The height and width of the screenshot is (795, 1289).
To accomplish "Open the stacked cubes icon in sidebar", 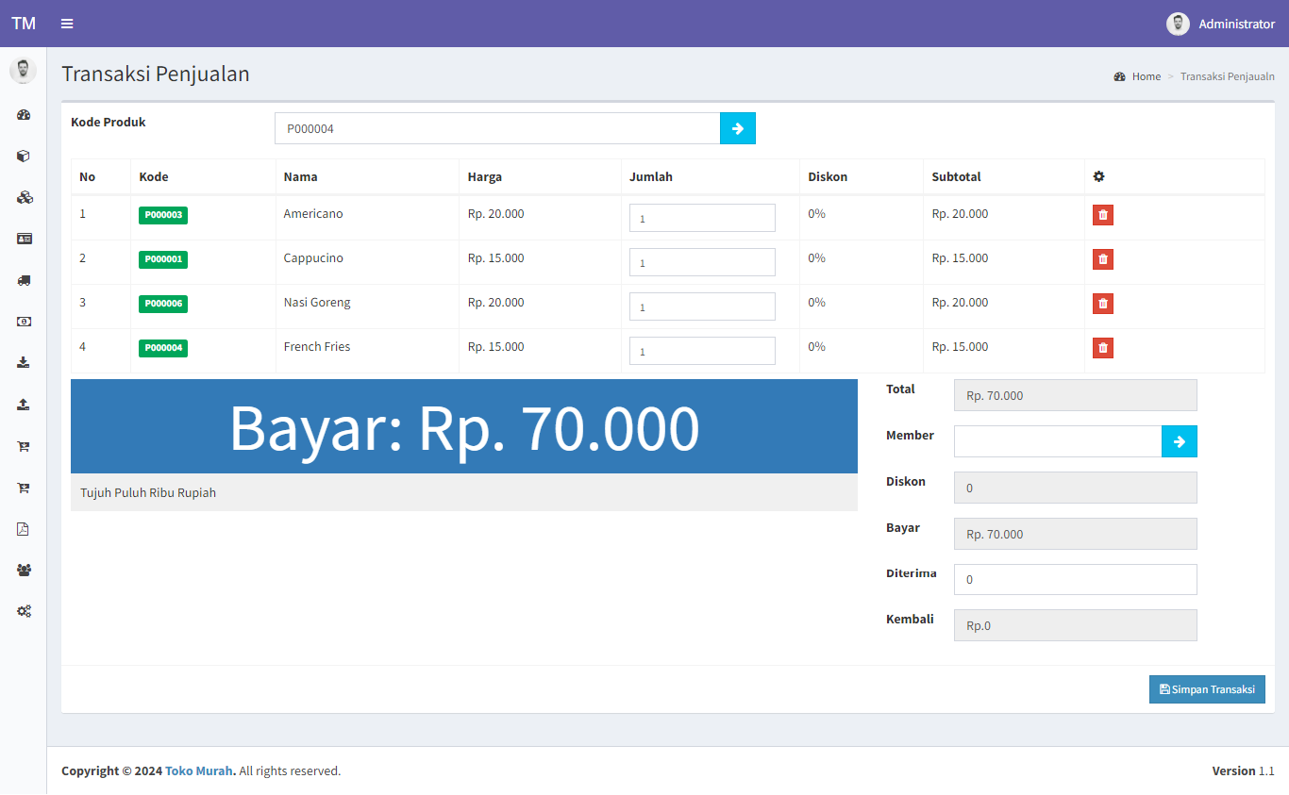I will (x=24, y=198).
